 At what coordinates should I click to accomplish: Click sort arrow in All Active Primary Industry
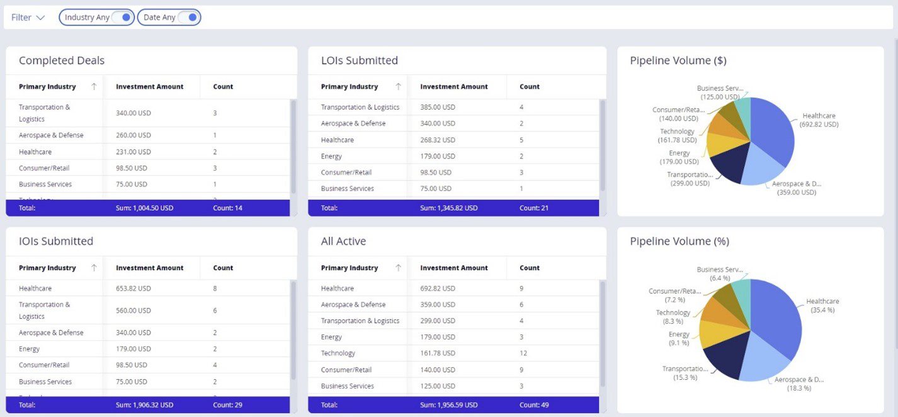click(398, 268)
